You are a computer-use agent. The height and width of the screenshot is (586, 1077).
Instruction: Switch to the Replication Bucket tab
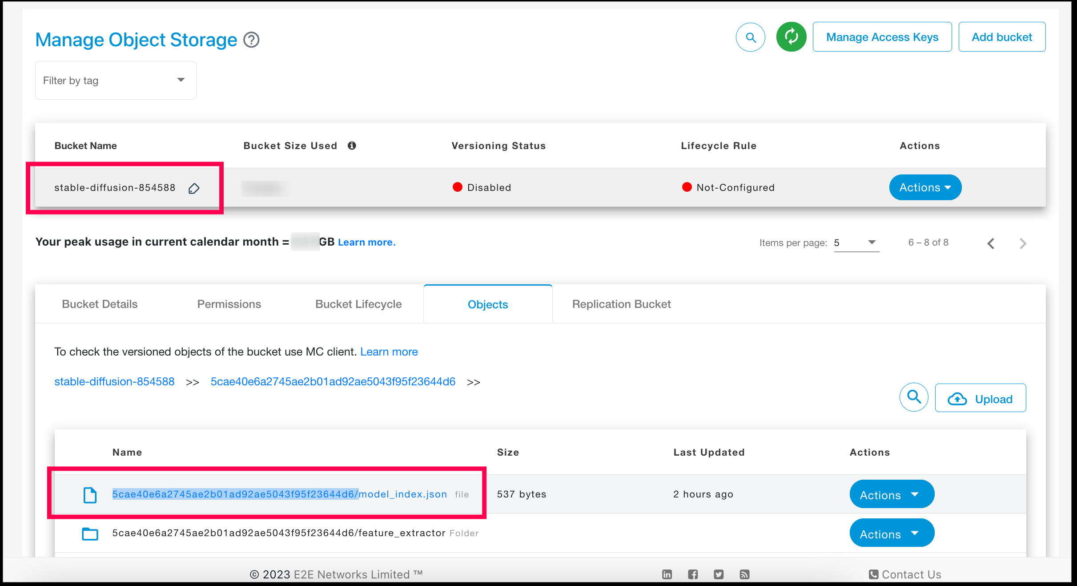[621, 304]
